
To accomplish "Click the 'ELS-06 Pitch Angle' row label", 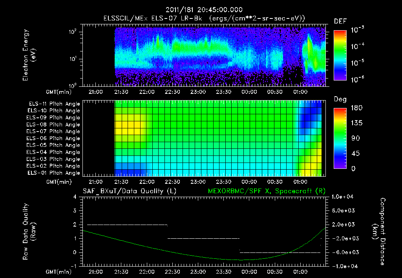I will point(53,138).
